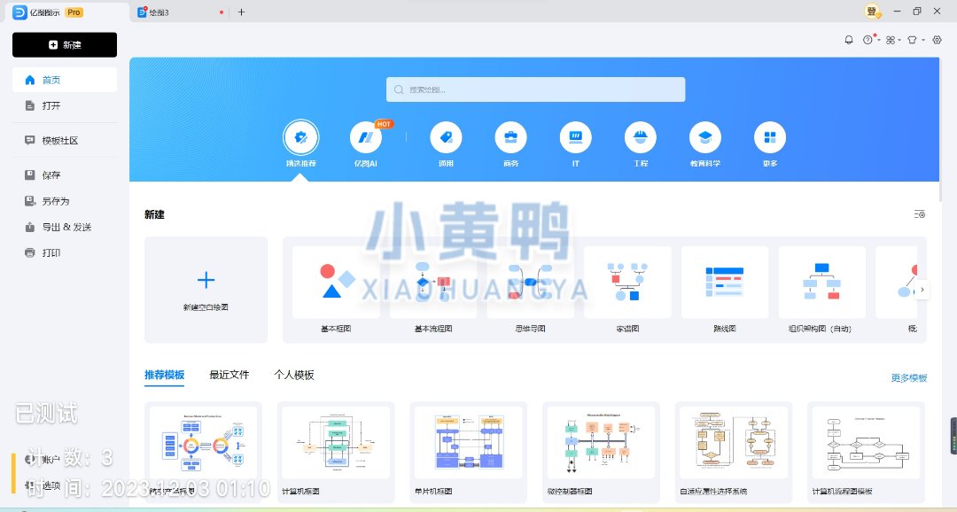Viewport: 957px width, 512px height.
Task: Select the 教育科学 category icon
Action: [704, 138]
